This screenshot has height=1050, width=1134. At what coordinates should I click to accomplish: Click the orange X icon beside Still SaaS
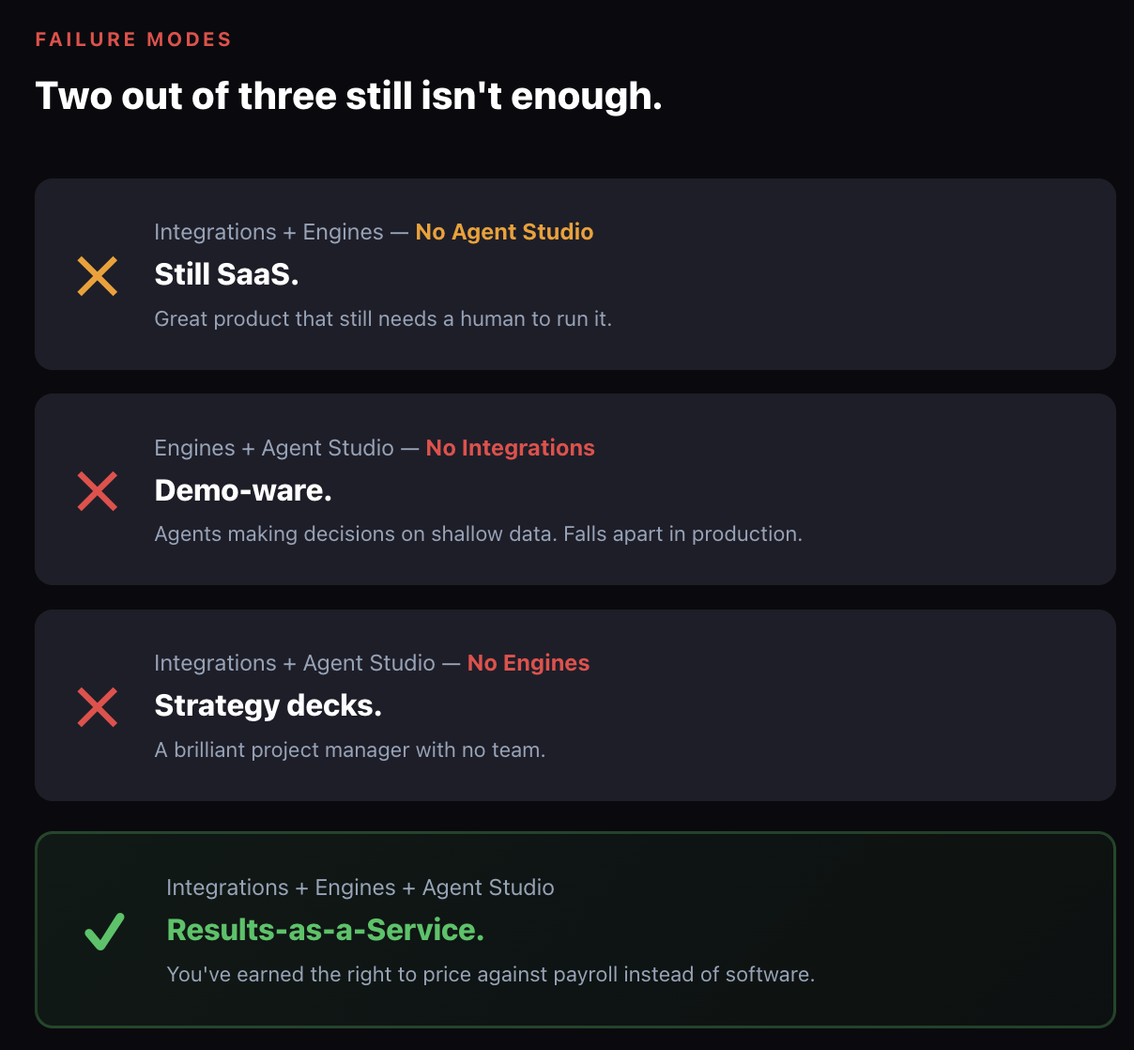[98, 276]
